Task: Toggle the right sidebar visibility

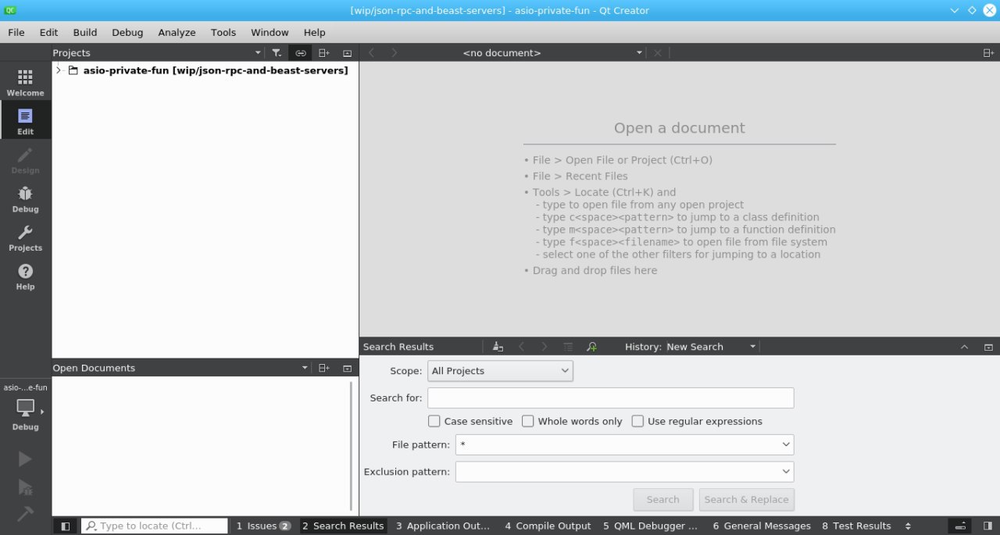Action: pyautogui.click(x=988, y=526)
